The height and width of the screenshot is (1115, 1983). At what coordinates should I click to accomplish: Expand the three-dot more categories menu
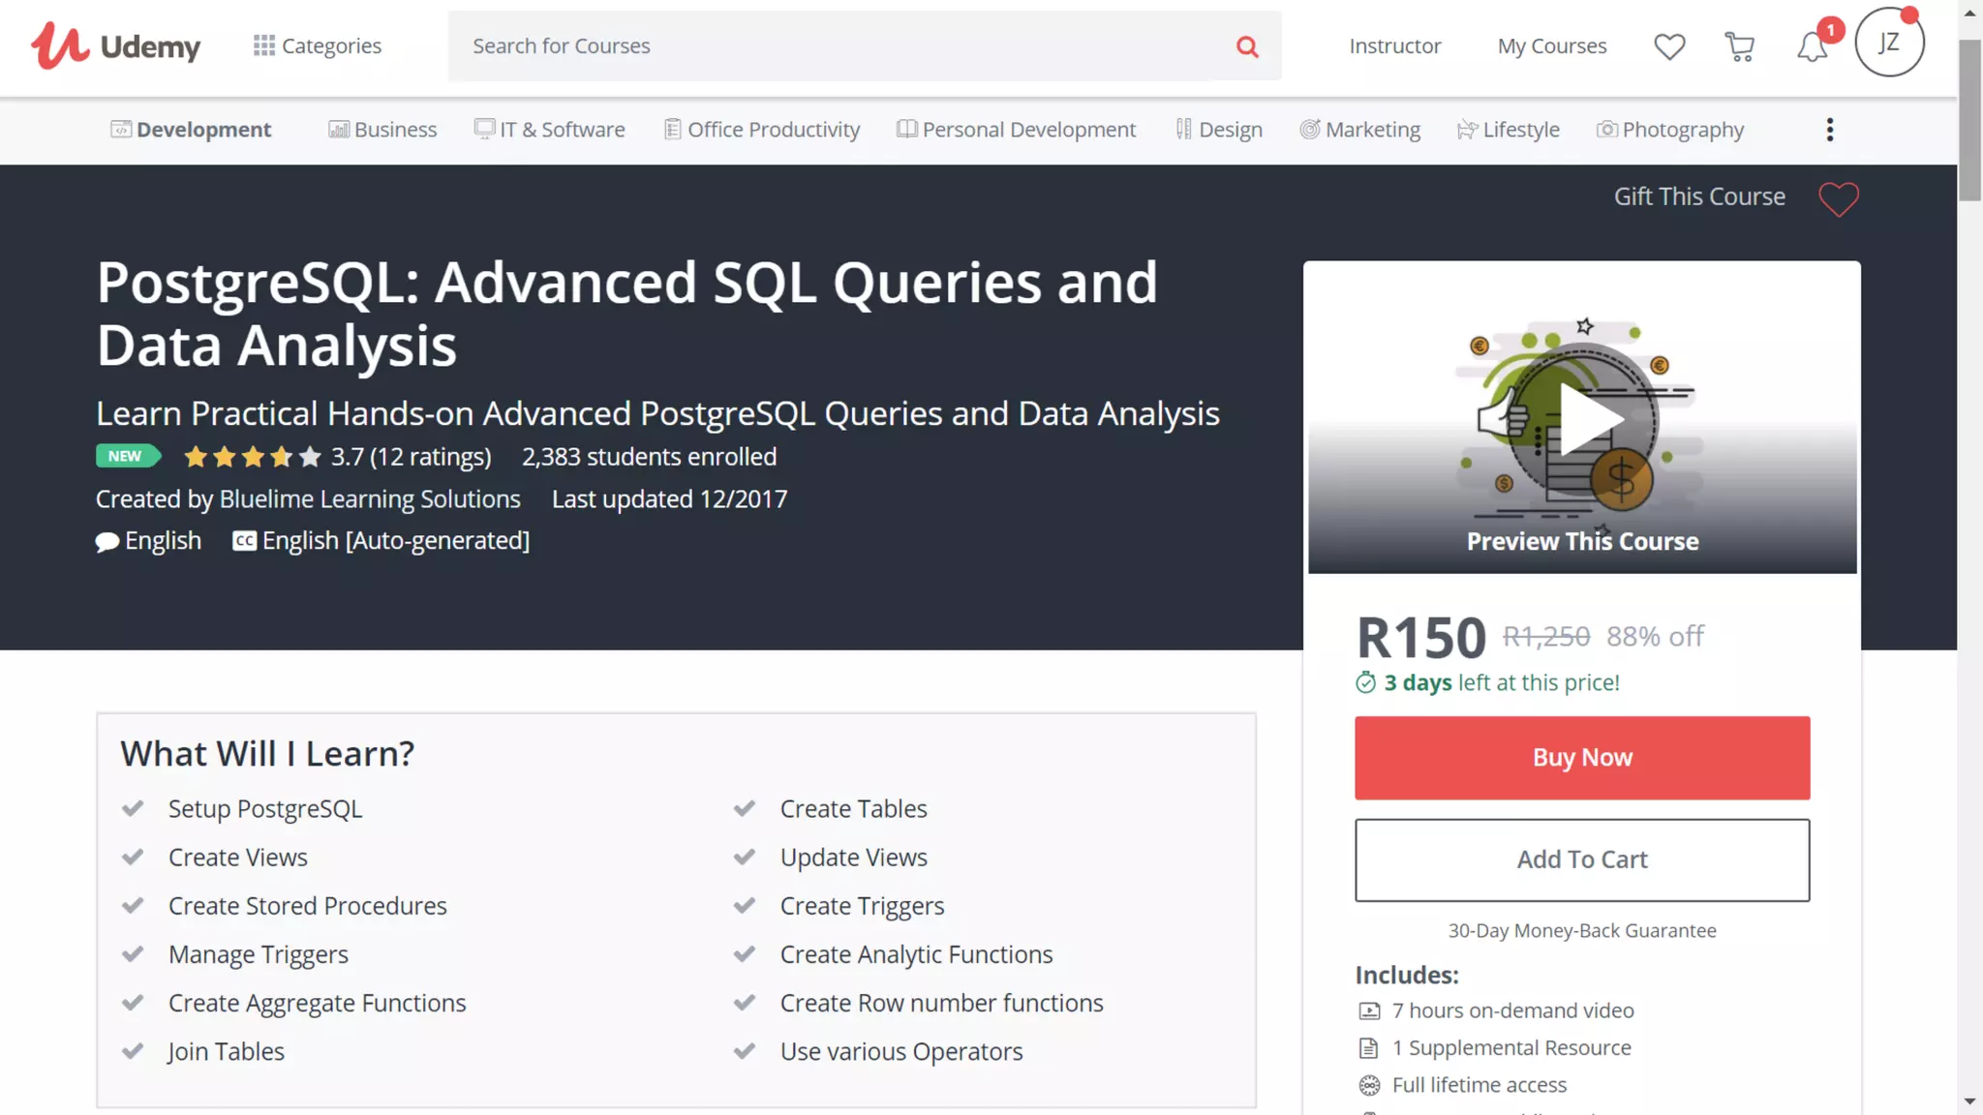(x=1829, y=130)
